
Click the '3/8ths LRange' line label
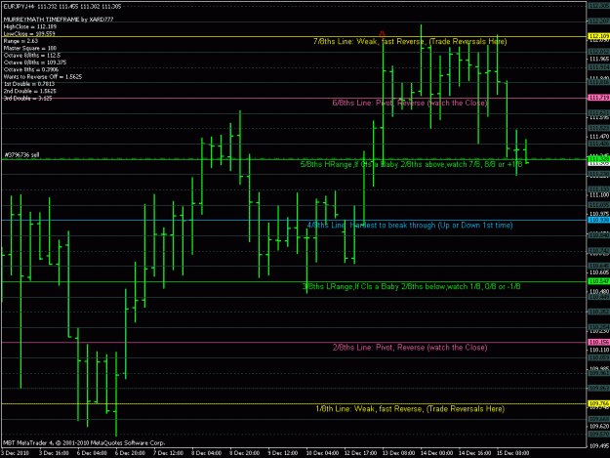pyautogui.click(x=411, y=286)
